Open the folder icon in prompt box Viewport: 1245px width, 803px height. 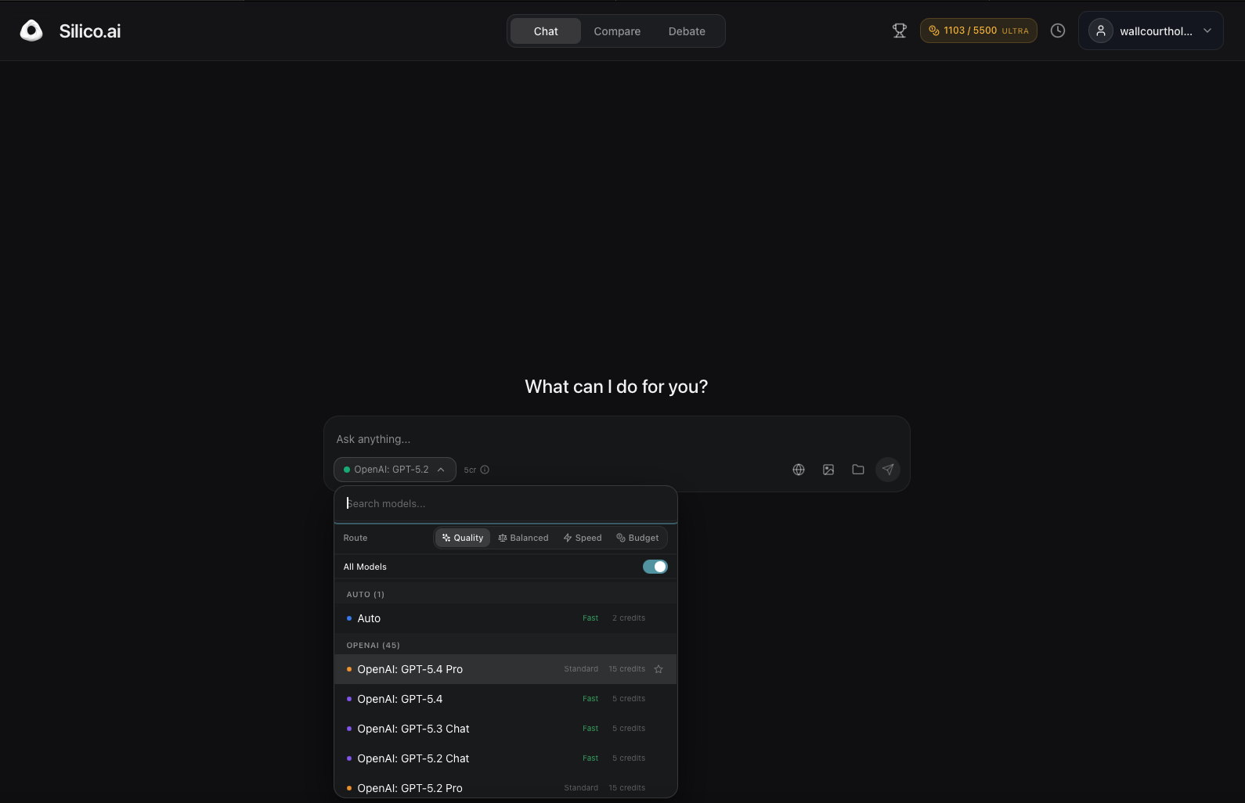click(x=858, y=470)
